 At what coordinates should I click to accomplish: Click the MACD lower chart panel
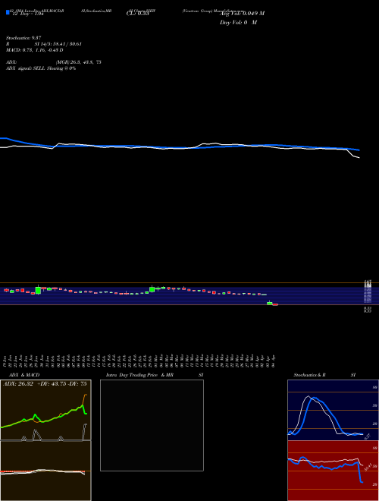(45, 471)
